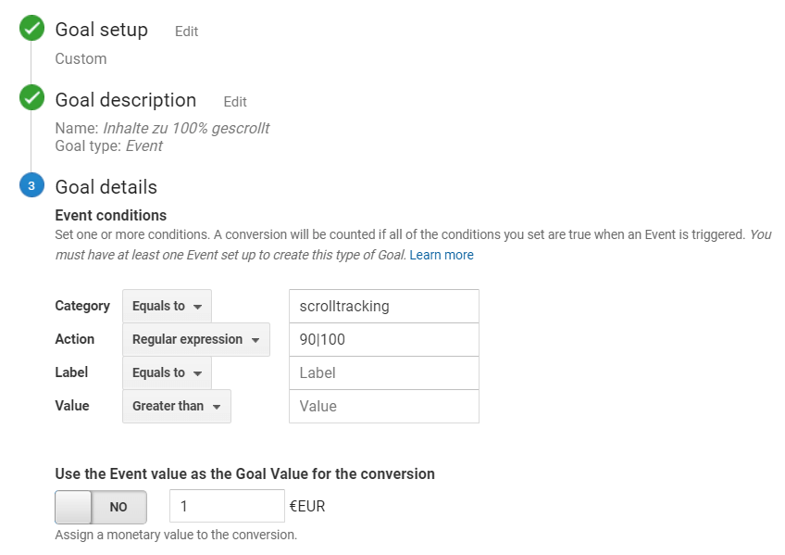The height and width of the screenshot is (555, 785).
Task: Click the green checkmark beside Goal description
Action: (32, 98)
